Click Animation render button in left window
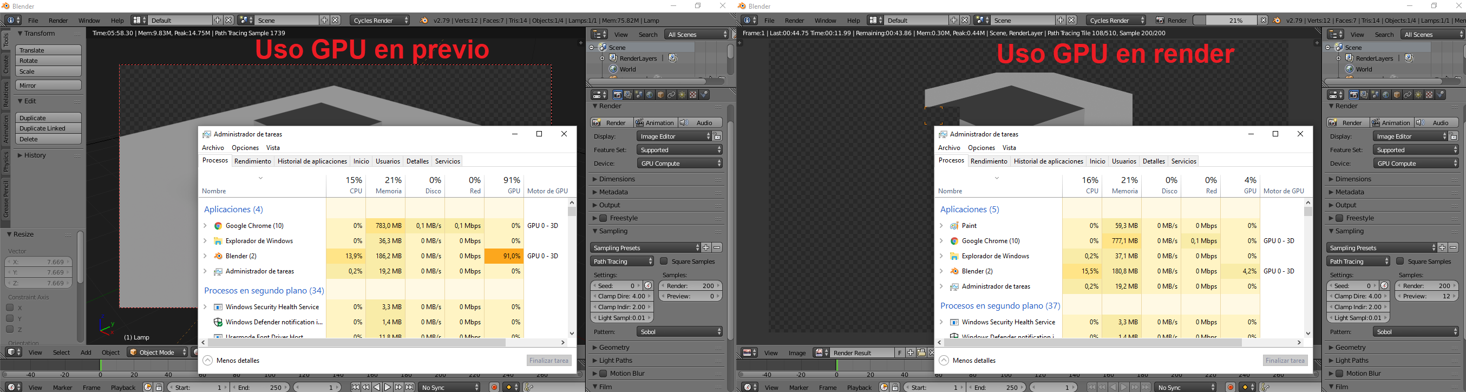 (655, 123)
